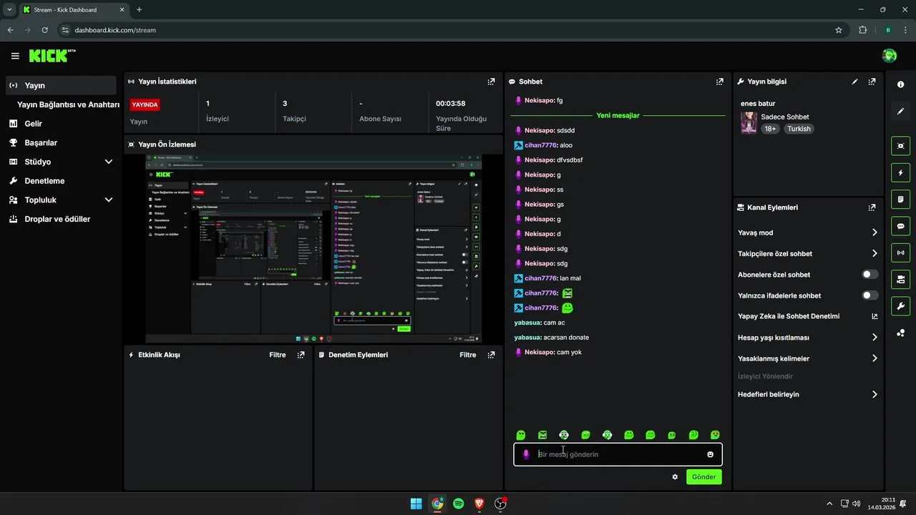
Task: Send the message with Gönder
Action: pos(704,477)
